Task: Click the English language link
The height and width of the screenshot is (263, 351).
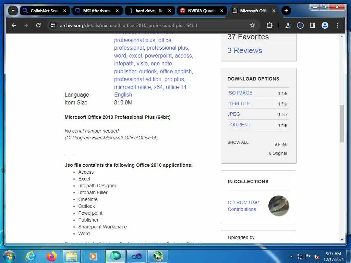Action: click(123, 95)
